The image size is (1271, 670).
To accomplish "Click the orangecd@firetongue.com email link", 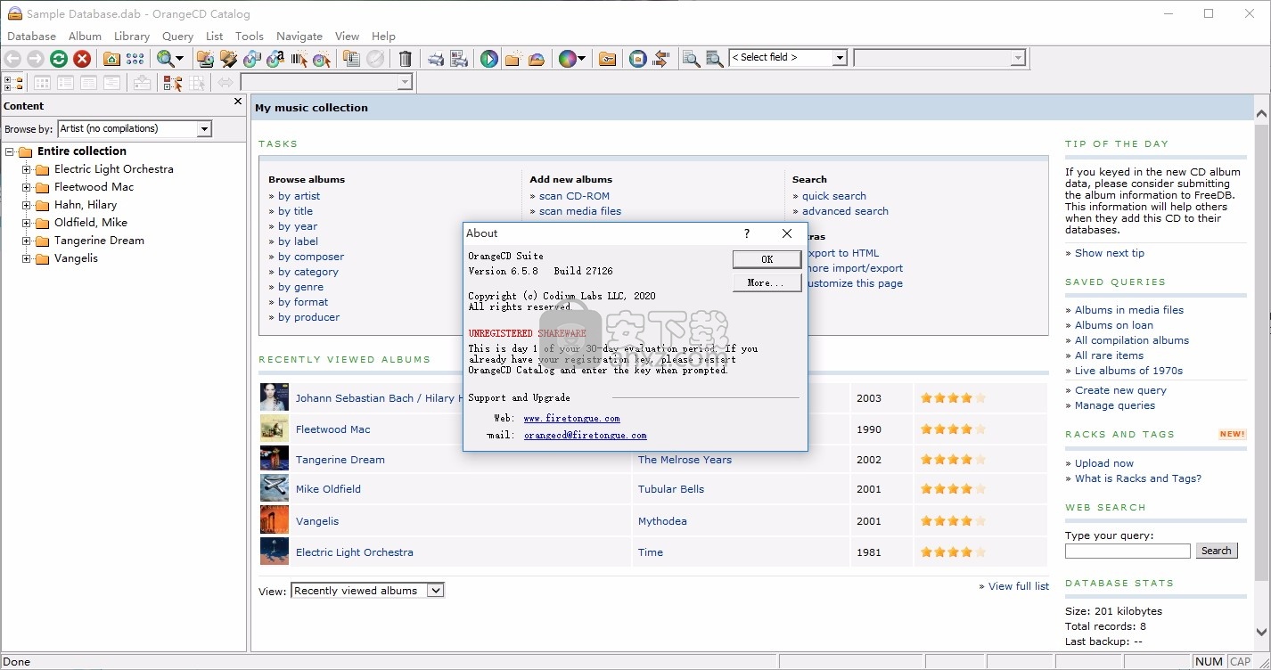I will tap(585, 435).
